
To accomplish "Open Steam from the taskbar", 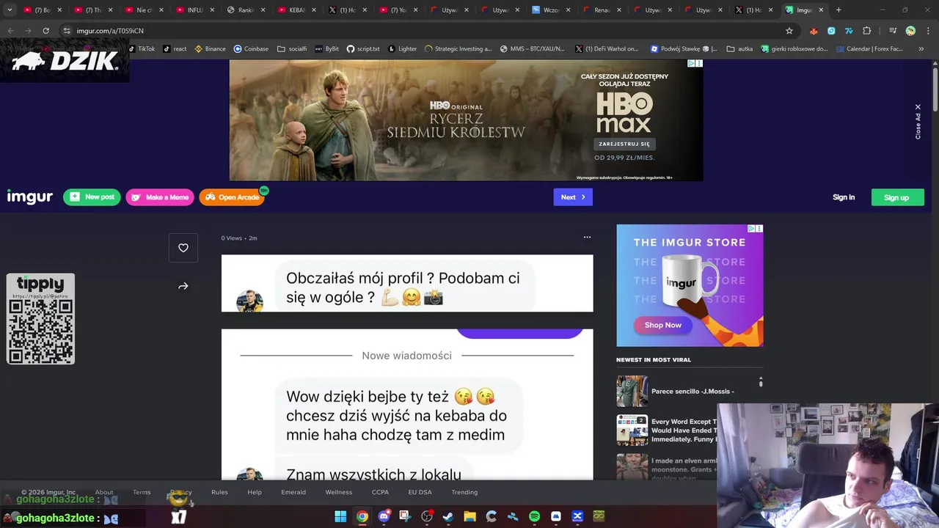I will (x=448, y=517).
